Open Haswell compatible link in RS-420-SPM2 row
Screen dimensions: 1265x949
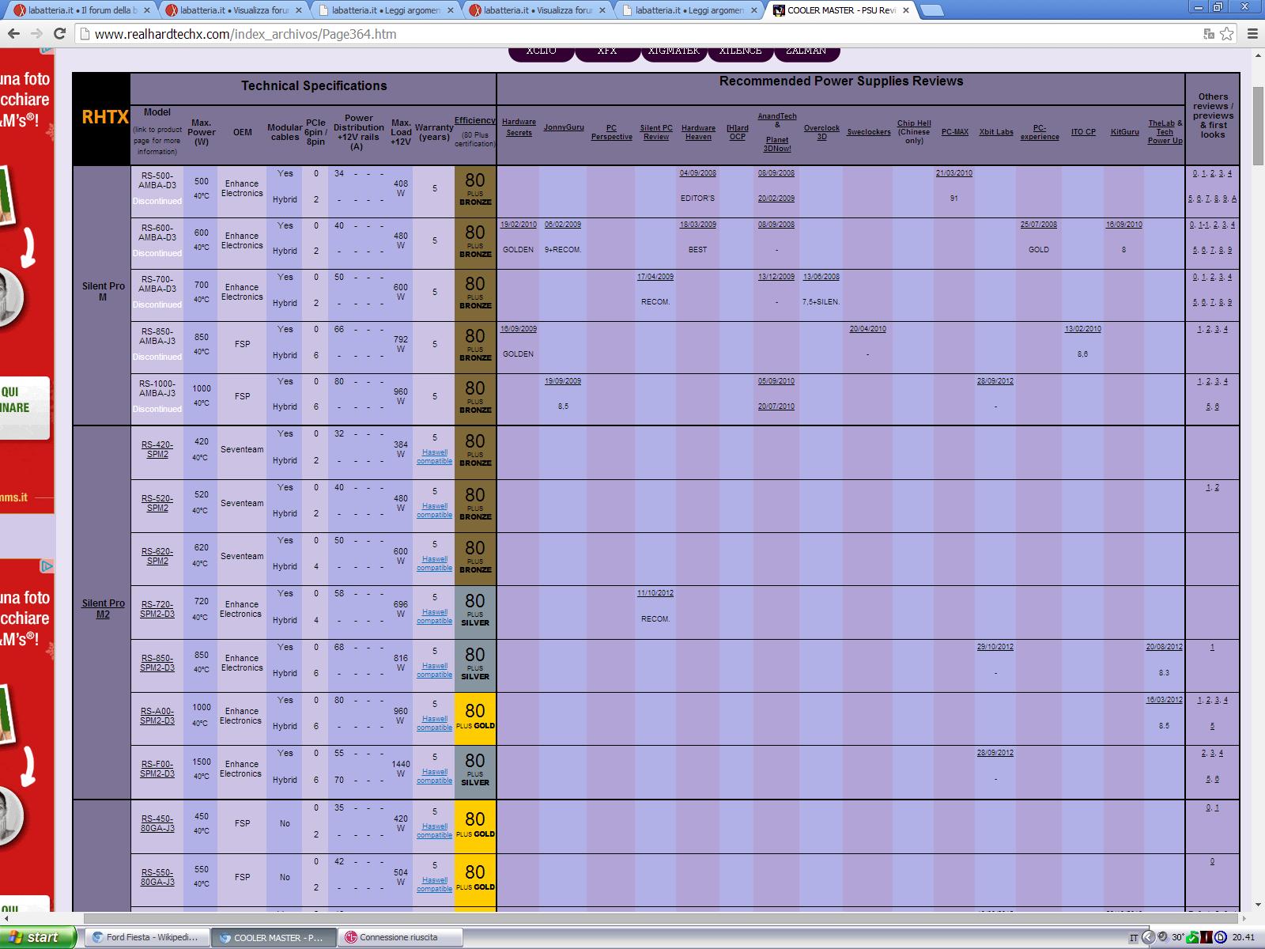[x=434, y=456]
